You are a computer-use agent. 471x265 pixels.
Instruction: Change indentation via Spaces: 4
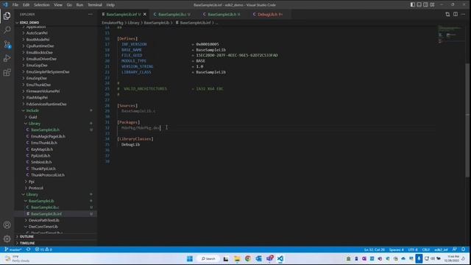[397, 250]
